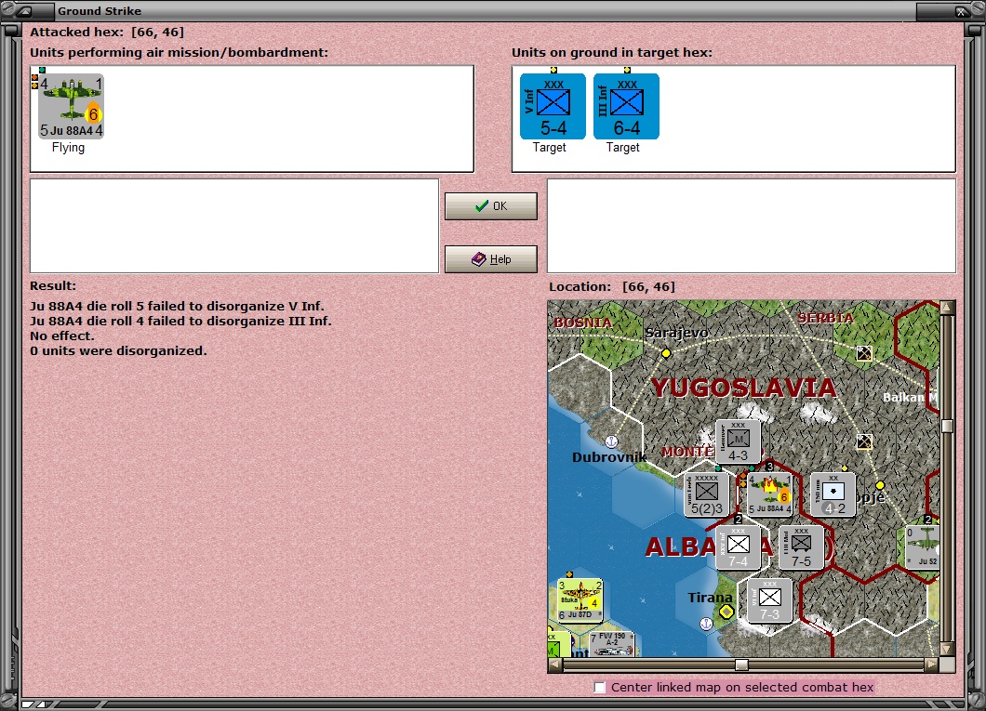Screen dimensions: 986x711
Task: Click the Ju 52 transport aircraft counter
Action: [x=922, y=547]
